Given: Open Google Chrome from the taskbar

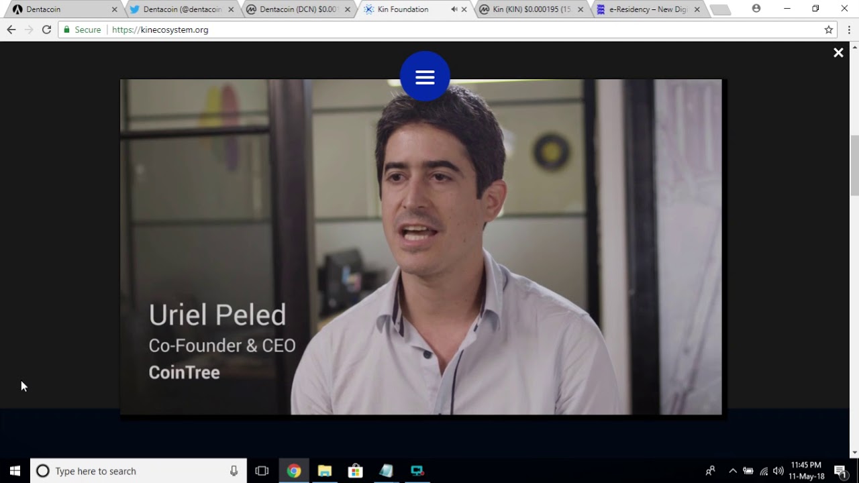Looking at the screenshot, I should coord(293,471).
